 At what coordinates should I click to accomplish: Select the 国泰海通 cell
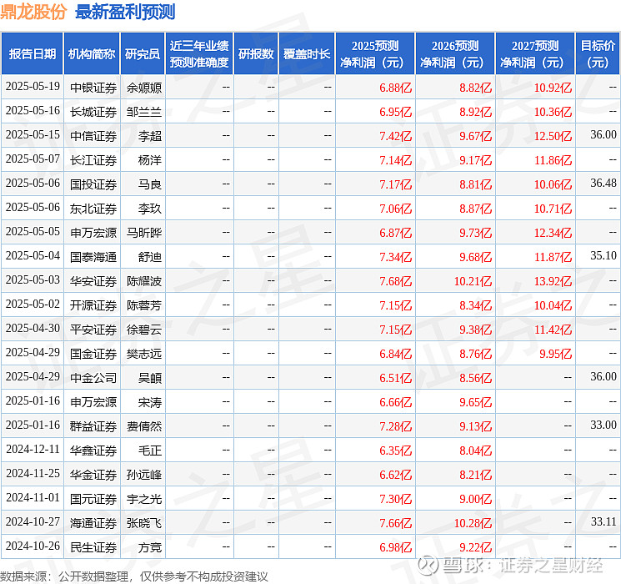point(93,257)
